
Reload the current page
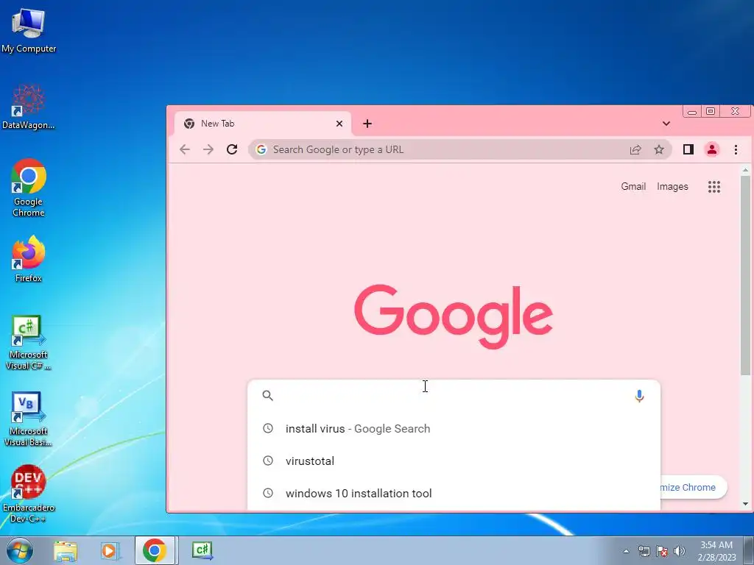click(232, 149)
